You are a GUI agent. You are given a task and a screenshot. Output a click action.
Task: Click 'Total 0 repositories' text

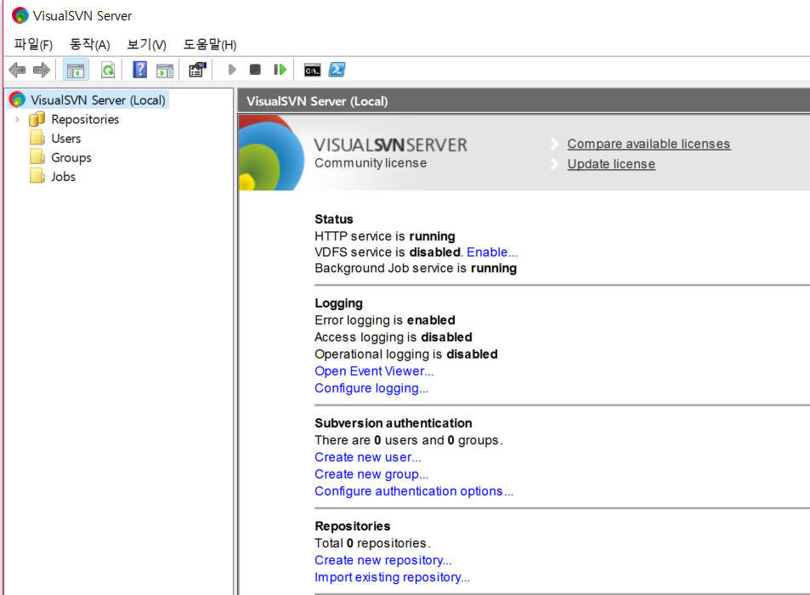click(372, 543)
